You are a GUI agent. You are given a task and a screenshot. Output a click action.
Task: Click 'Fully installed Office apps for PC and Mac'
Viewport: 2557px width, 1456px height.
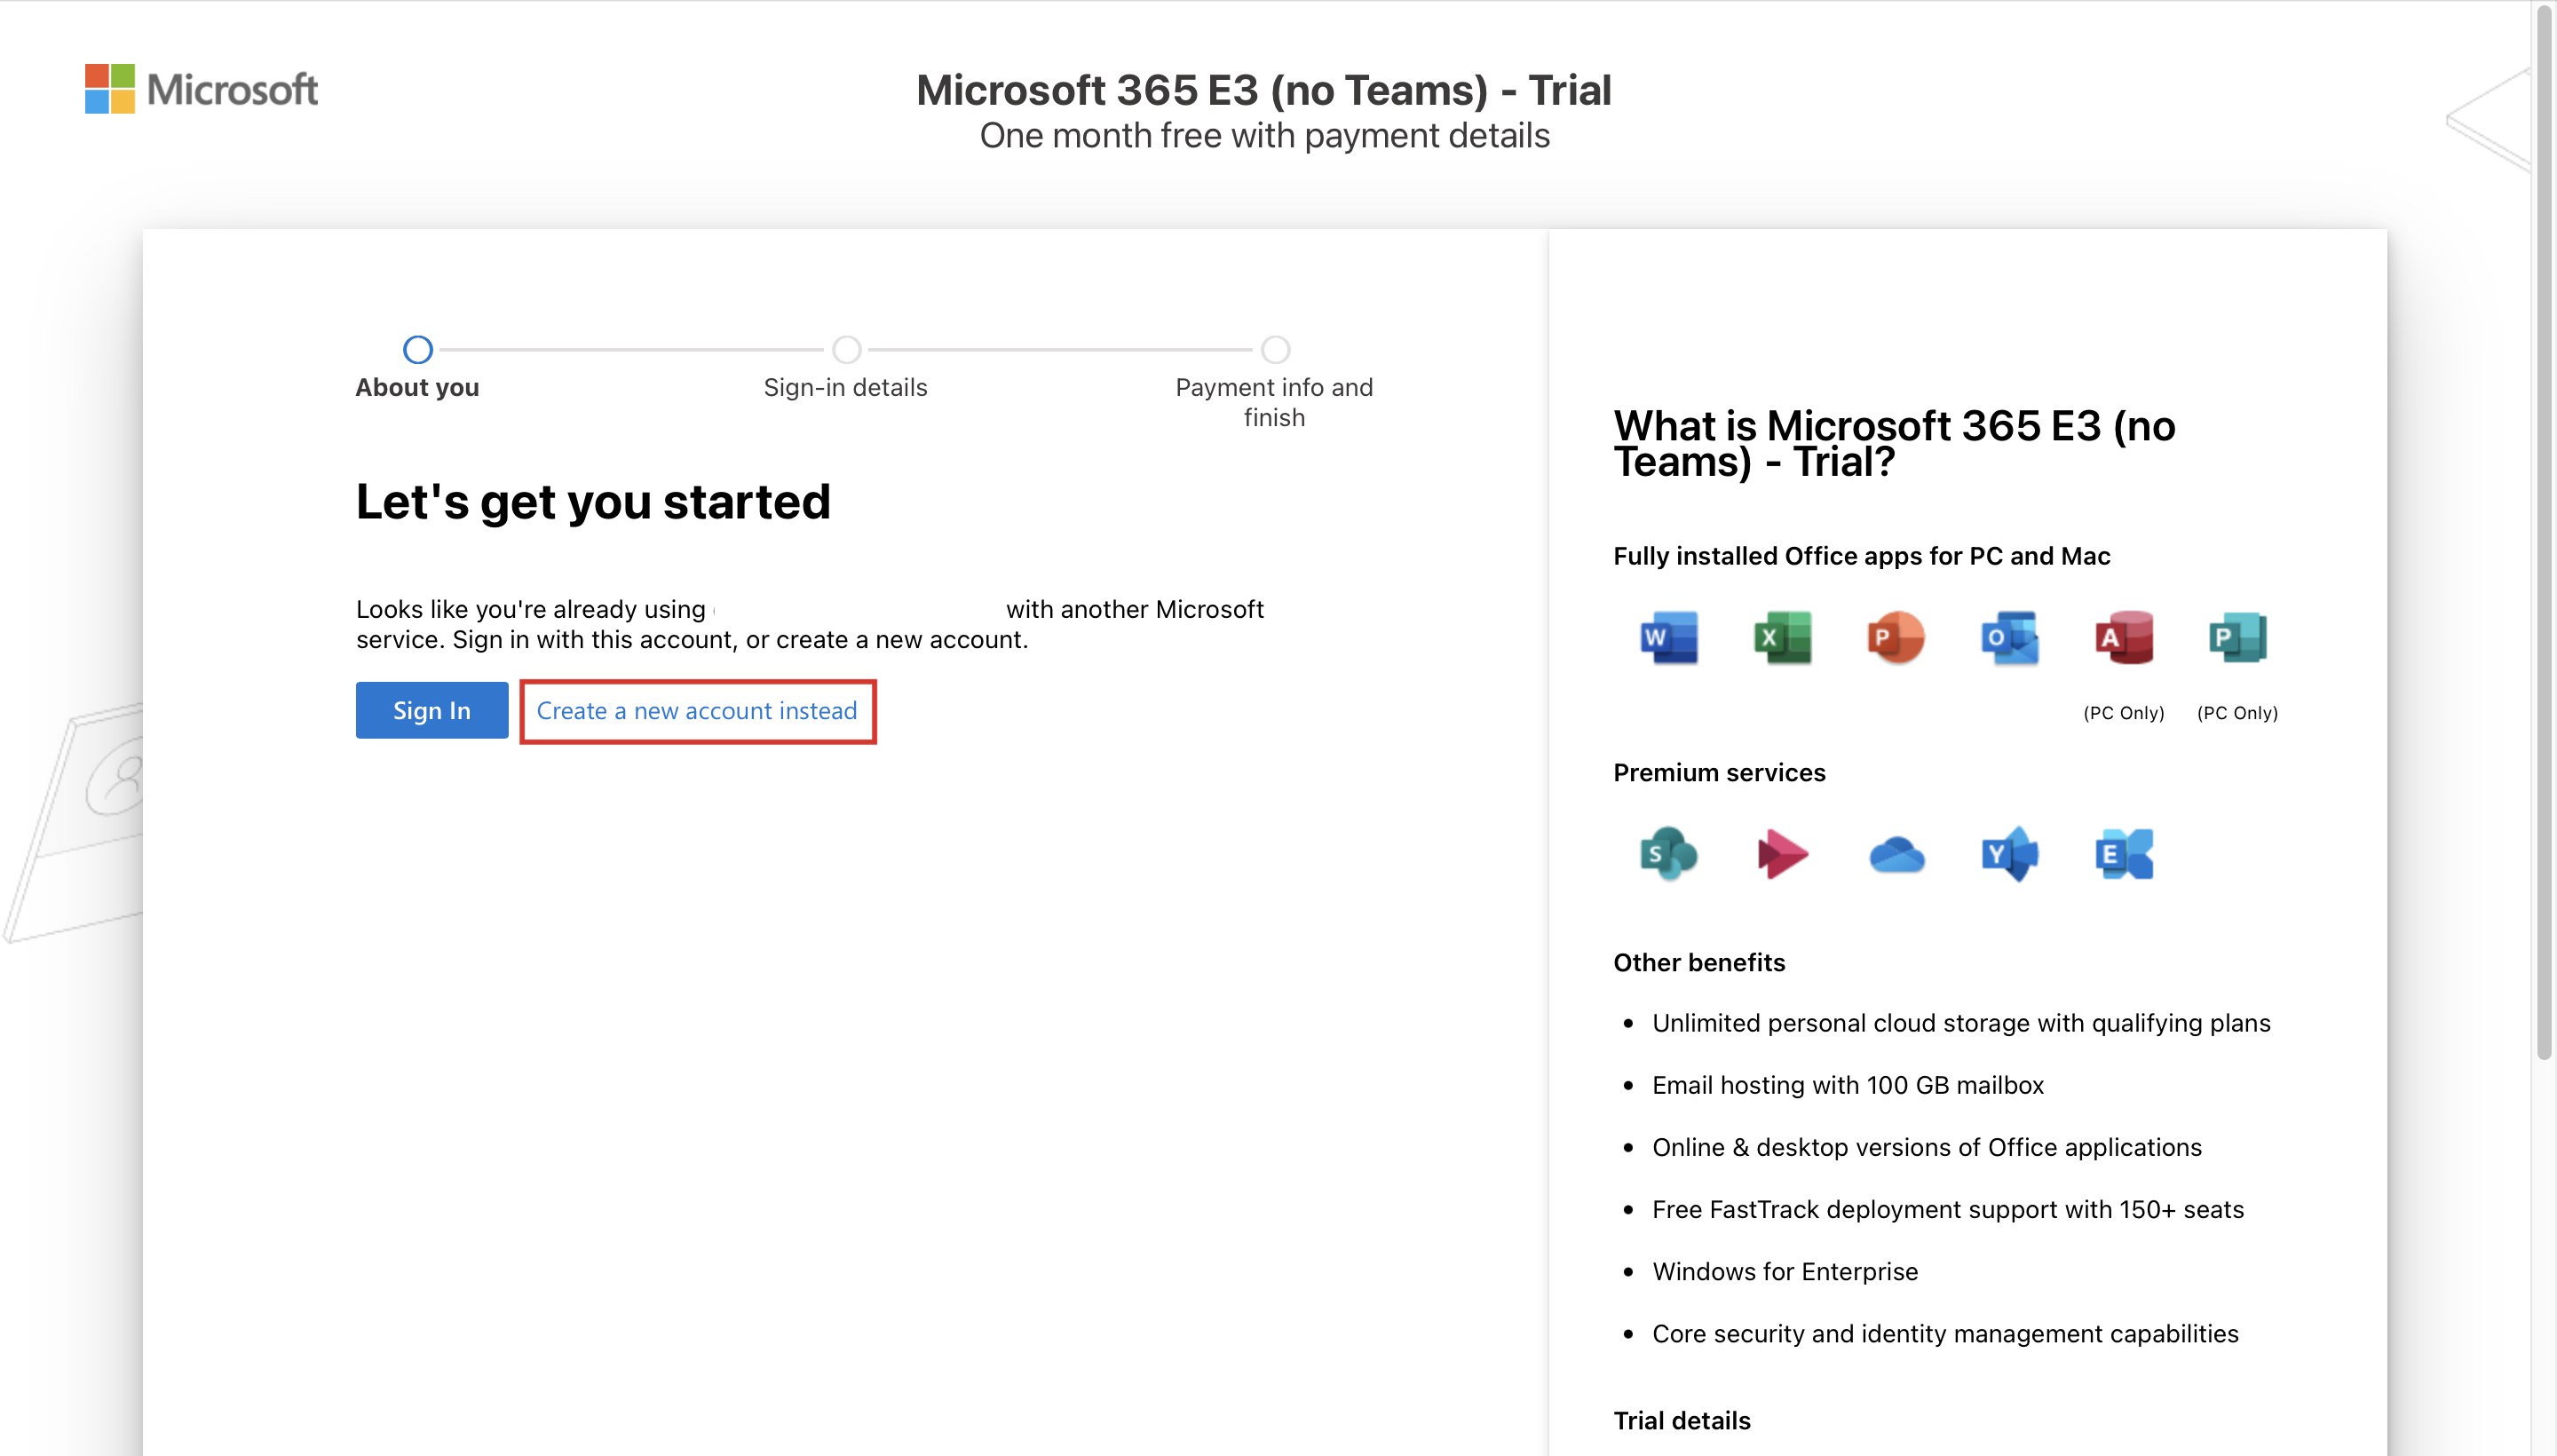(1861, 556)
